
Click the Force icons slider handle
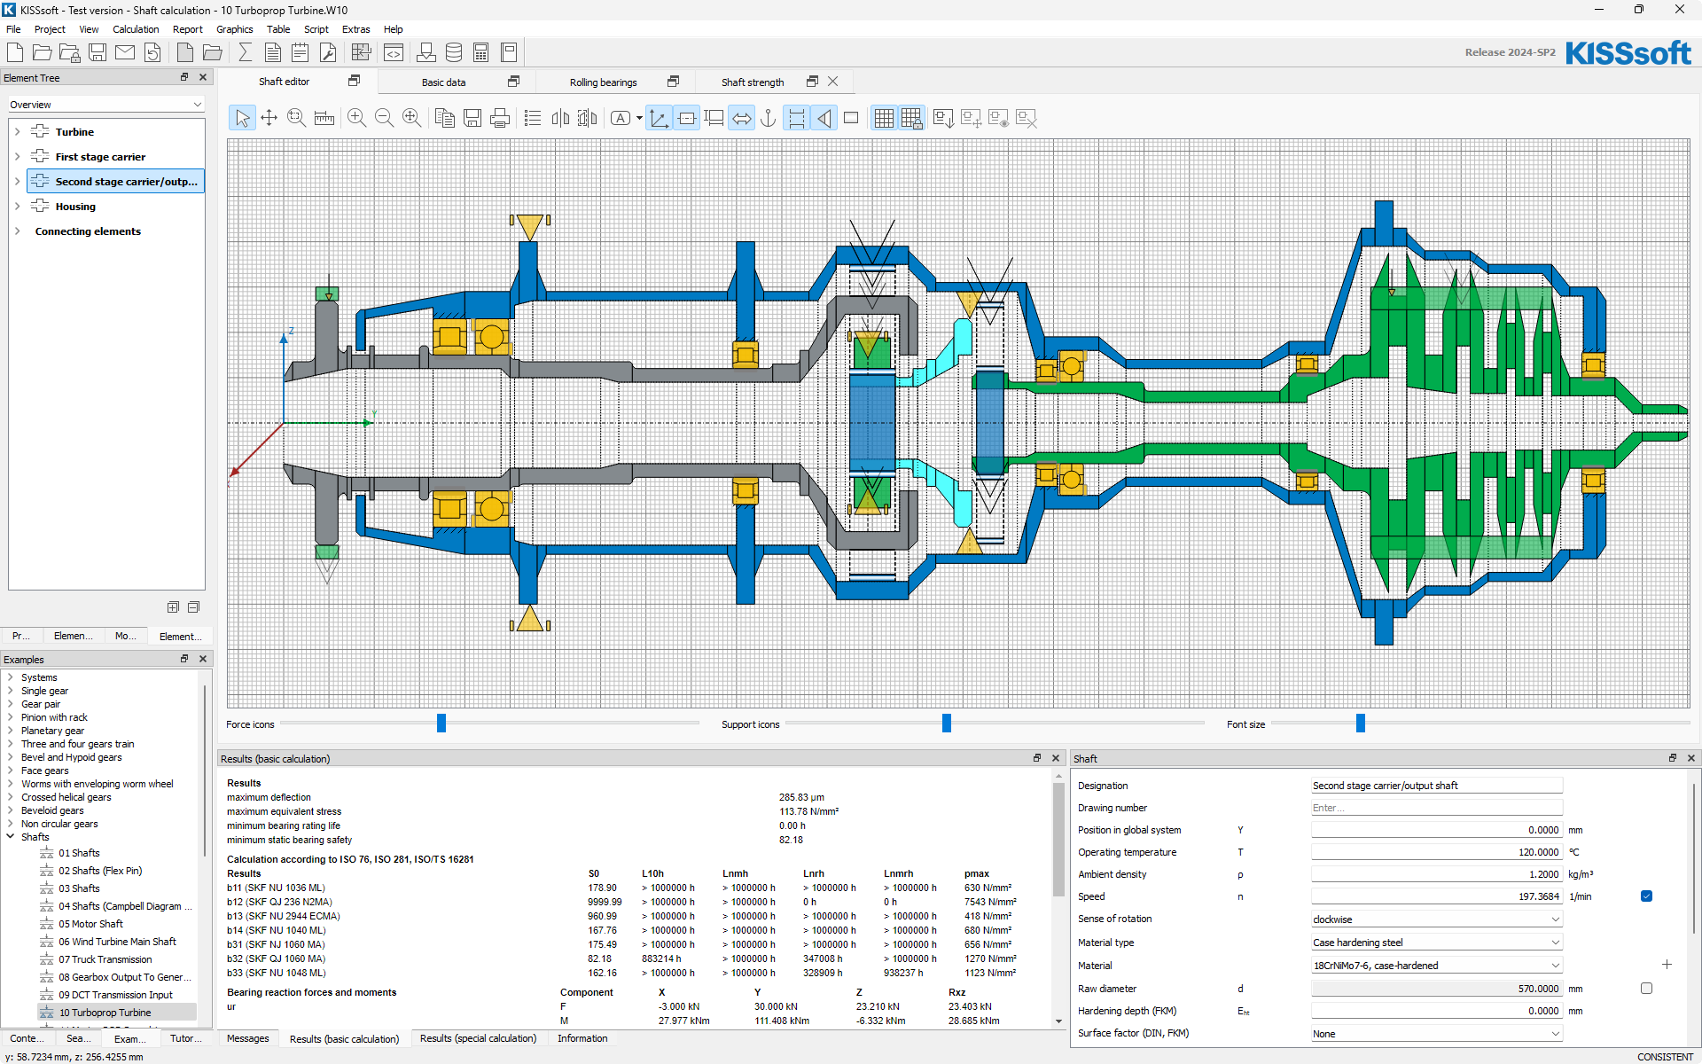pos(441,724)
